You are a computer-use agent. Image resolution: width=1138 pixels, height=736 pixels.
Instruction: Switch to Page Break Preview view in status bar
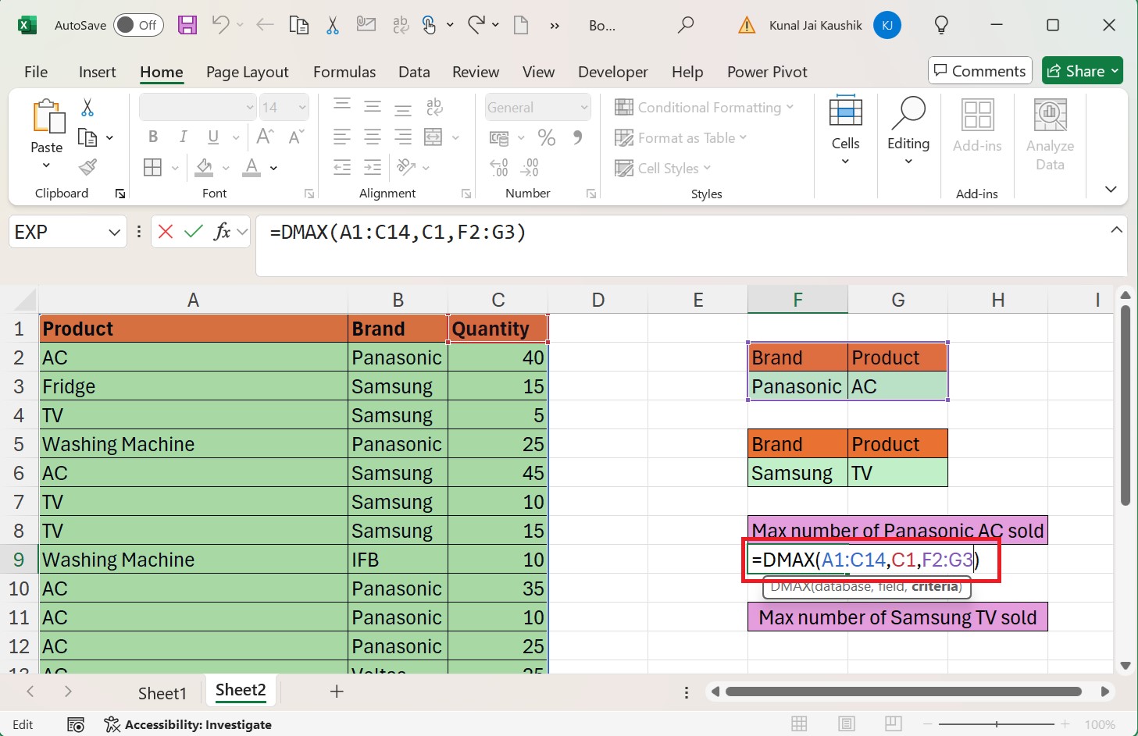click(894, 724)
